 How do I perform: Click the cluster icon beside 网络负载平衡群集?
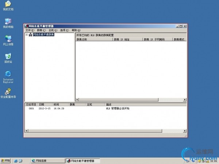[x=30, y=35]
